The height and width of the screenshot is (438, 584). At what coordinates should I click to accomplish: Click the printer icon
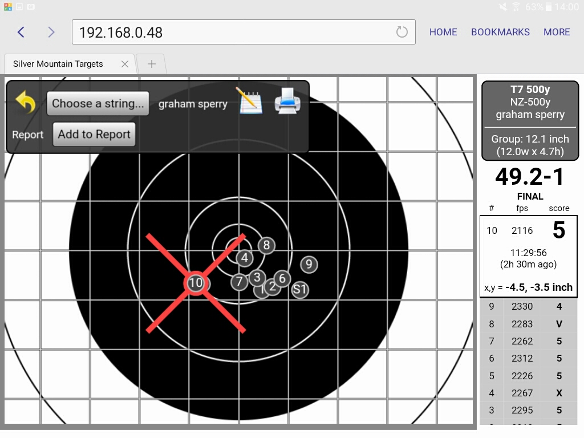click(287, 101)
